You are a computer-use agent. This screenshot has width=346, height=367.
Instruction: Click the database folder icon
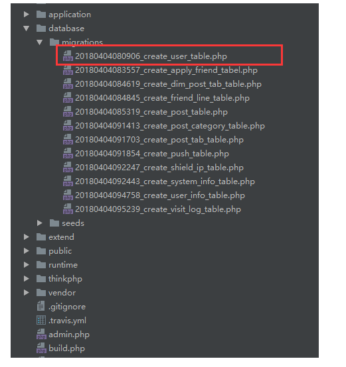(x=41, y=28)
